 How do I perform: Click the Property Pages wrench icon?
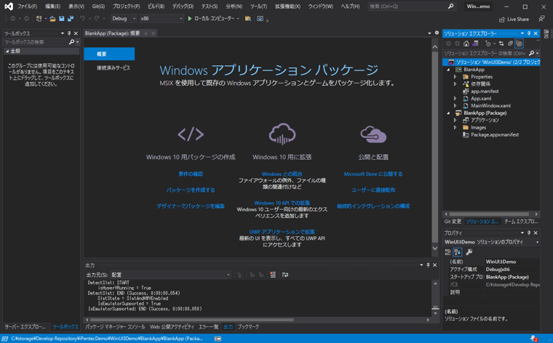[x=469, y=251]
